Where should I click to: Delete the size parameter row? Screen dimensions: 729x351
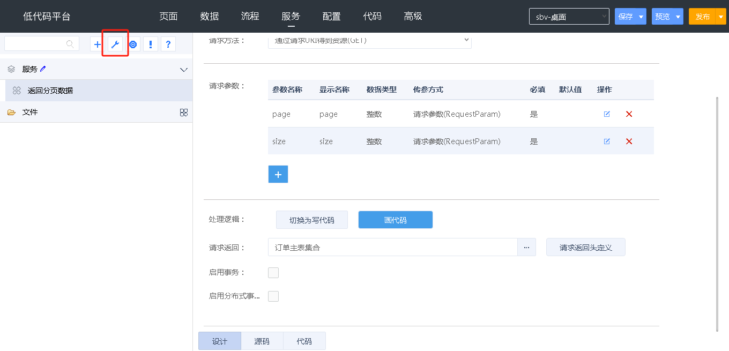pos(629,141)
